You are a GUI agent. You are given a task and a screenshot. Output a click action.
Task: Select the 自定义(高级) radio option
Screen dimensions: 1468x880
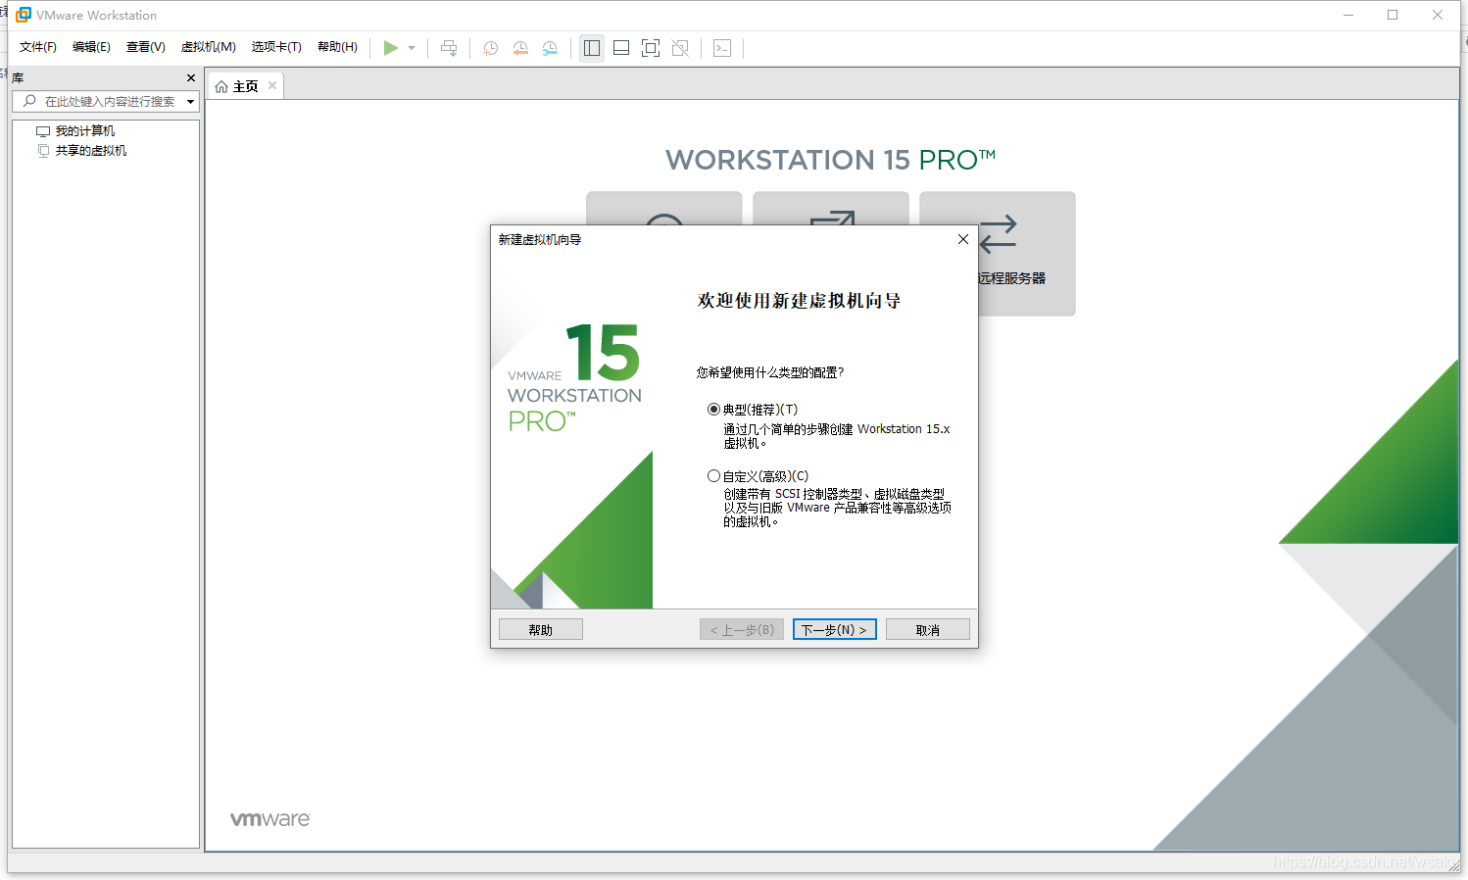coord(713,476)
